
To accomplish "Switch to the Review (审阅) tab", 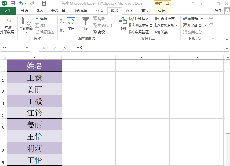I will point(145,11).
